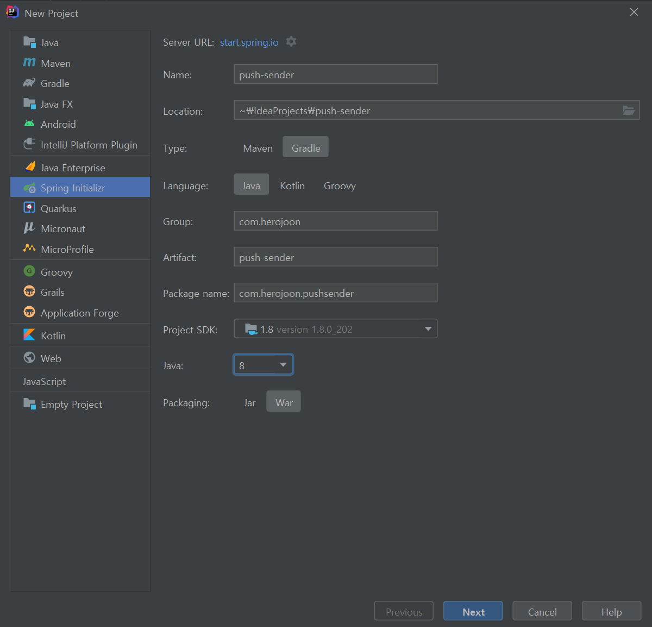Close the New Project dialog
Image resolution: width=652 pixels, height=627 pixels.
[x=634, y=12]
